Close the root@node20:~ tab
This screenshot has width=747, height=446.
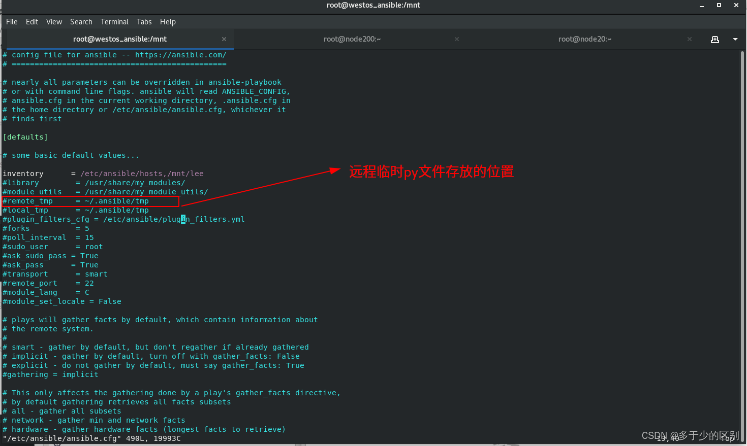tap(690, 39)
